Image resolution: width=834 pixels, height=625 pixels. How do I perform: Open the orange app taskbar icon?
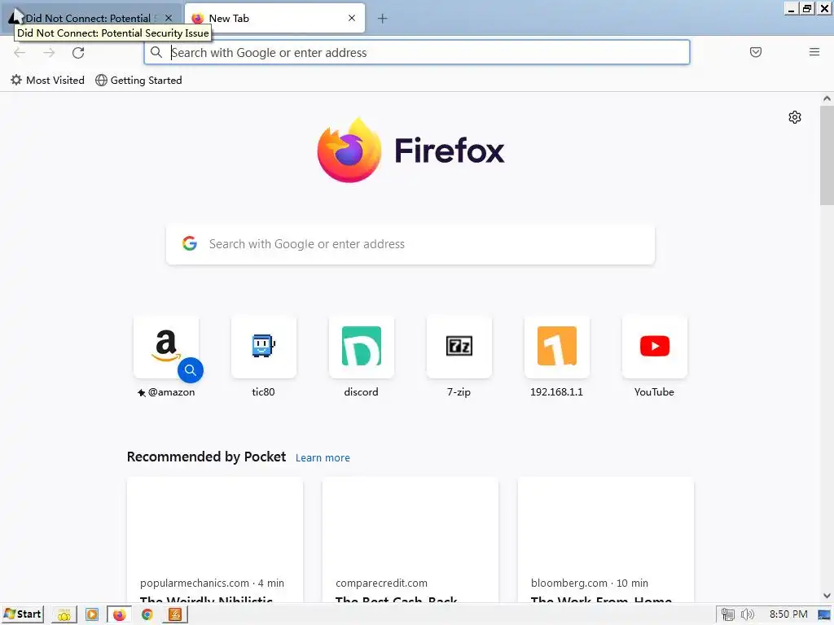tap(175, 615)
